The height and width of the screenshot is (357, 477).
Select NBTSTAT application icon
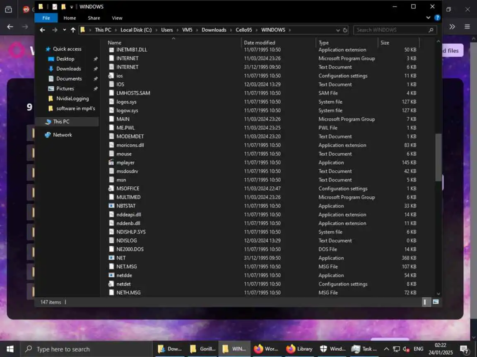[111, 206]
